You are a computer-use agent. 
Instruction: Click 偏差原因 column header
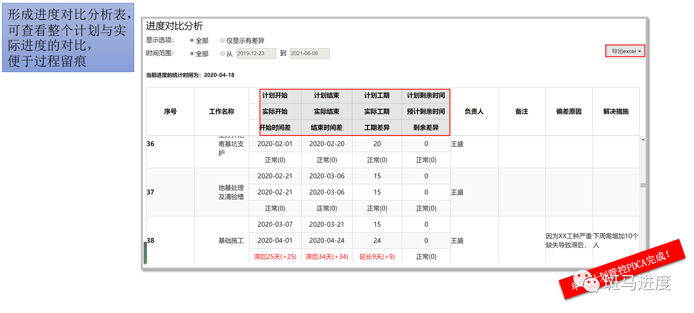click(569, 111)
